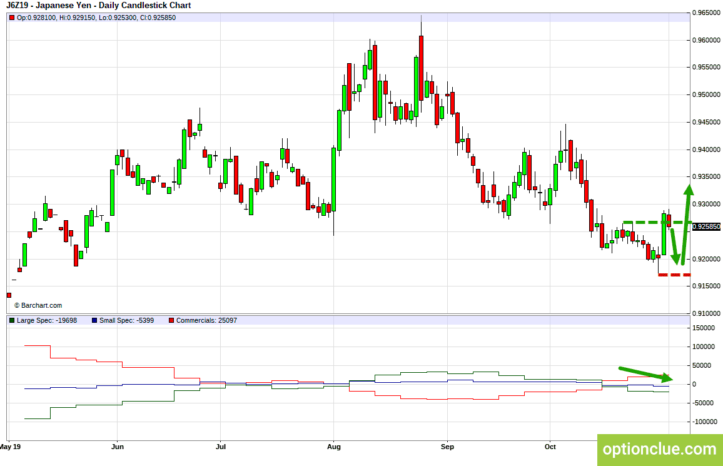Click the Large Spec green legend square
Image resolution: width=723 pixels, height=466 pixels.
click(12, 320)
